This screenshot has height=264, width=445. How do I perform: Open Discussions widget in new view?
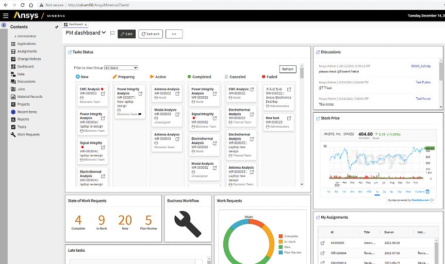(x=318, y=52)
